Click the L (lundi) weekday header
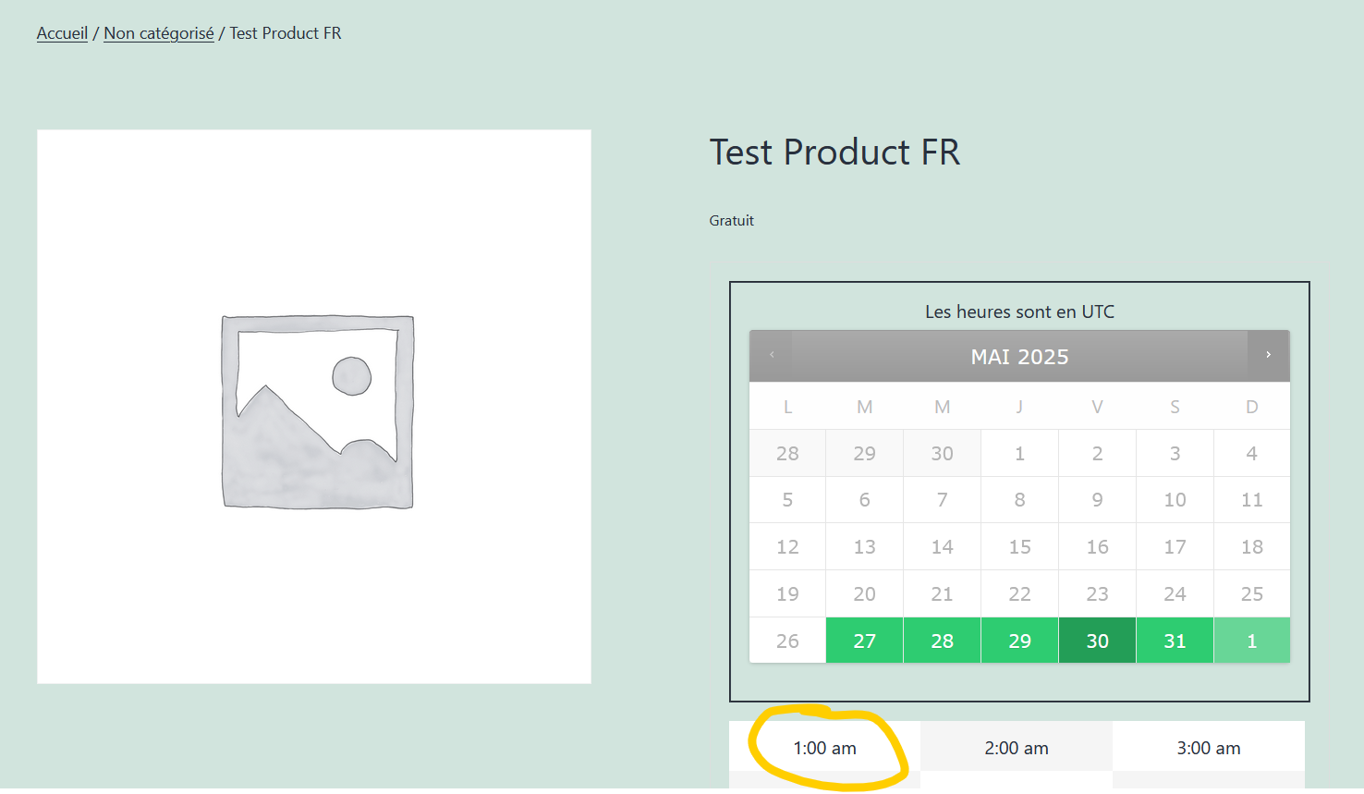Viewport: 1364px width, 794px height. coord(787,407)
